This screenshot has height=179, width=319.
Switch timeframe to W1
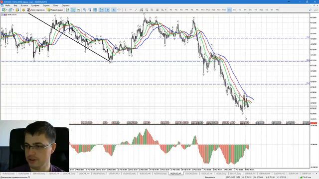point(272,10)
